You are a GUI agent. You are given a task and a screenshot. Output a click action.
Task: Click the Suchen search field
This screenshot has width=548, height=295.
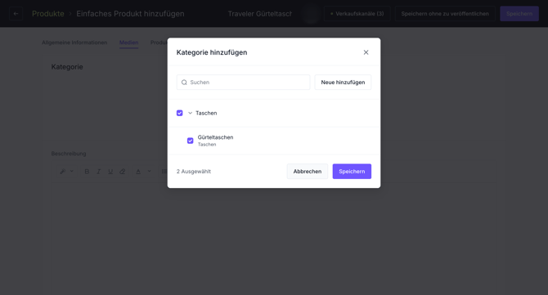click(x=243, y=83)
